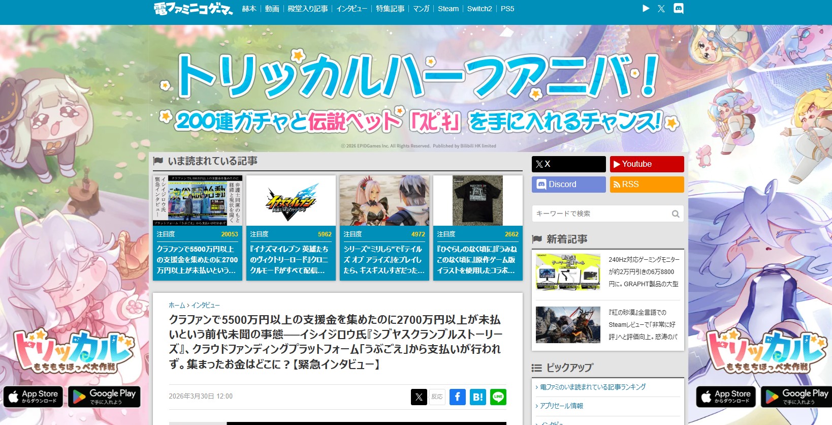Open the Discord icon in top header

[x=678, y=9]
